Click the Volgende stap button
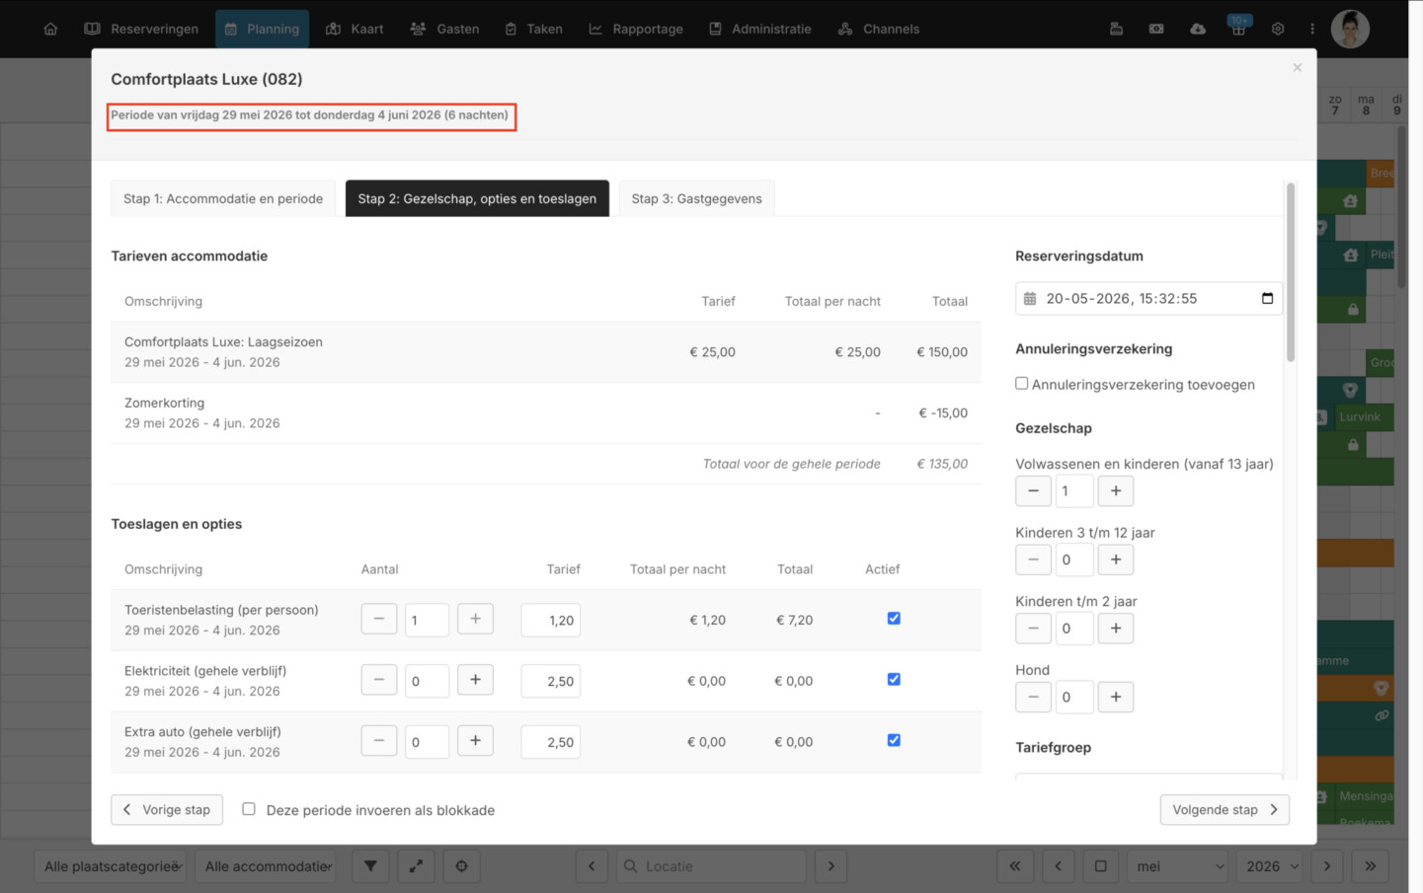 [1225, 809]
